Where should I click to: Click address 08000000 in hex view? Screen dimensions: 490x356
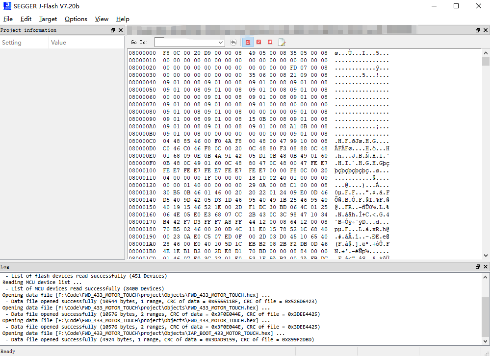[x=142, y=53]
